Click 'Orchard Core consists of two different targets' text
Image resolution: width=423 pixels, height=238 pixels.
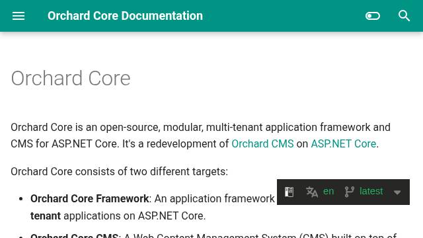coord(119,172)
